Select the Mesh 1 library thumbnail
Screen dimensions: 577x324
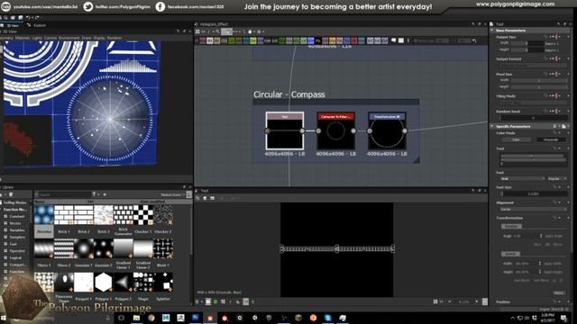point(163,248)
